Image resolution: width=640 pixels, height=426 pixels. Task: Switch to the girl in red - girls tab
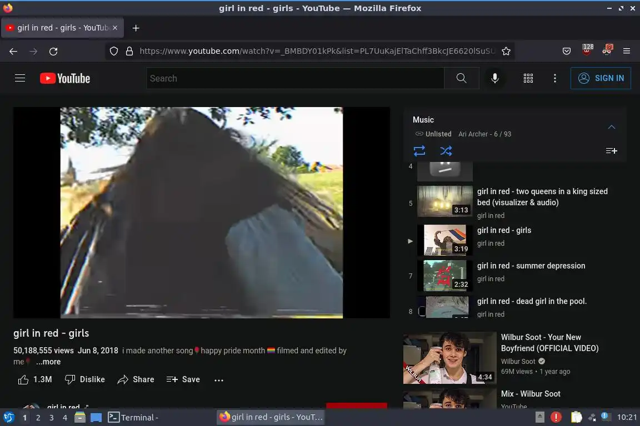(62, 28)
